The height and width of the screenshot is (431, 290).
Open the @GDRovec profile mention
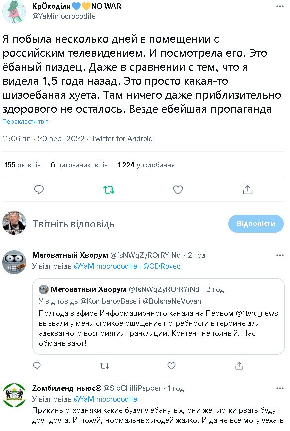161,266
